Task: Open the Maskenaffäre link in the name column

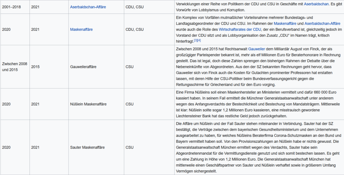Action: (x=81, y=30)
